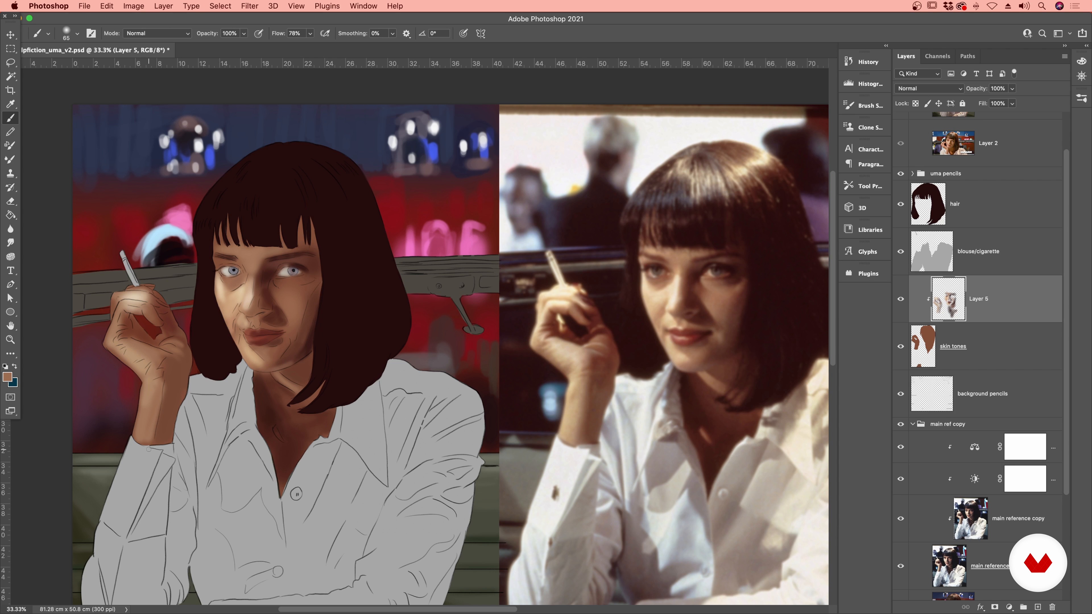Image resolution: width=1092 pixels, height=614 pixels.
Task: Open brush settings gear in options bar
Action: 407,34
